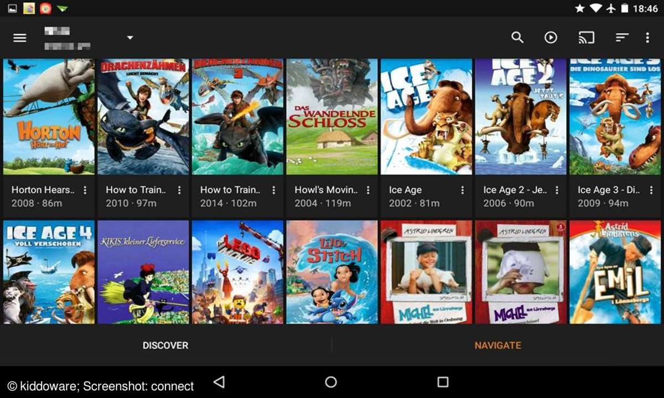Switch to the NAVIGATE tab
Viewport: 664px width, 398px height.
(498, 345)
